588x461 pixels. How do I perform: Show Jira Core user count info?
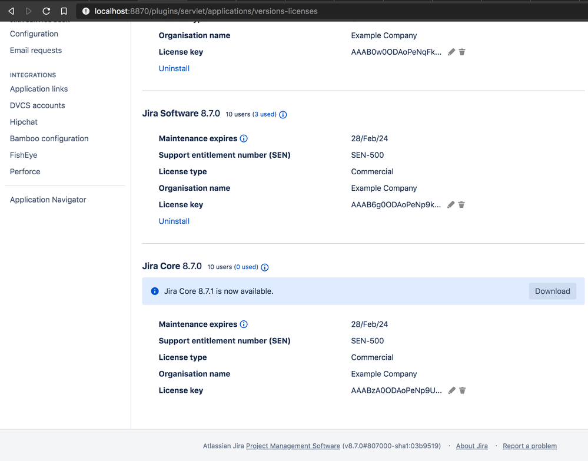[265, 267]
